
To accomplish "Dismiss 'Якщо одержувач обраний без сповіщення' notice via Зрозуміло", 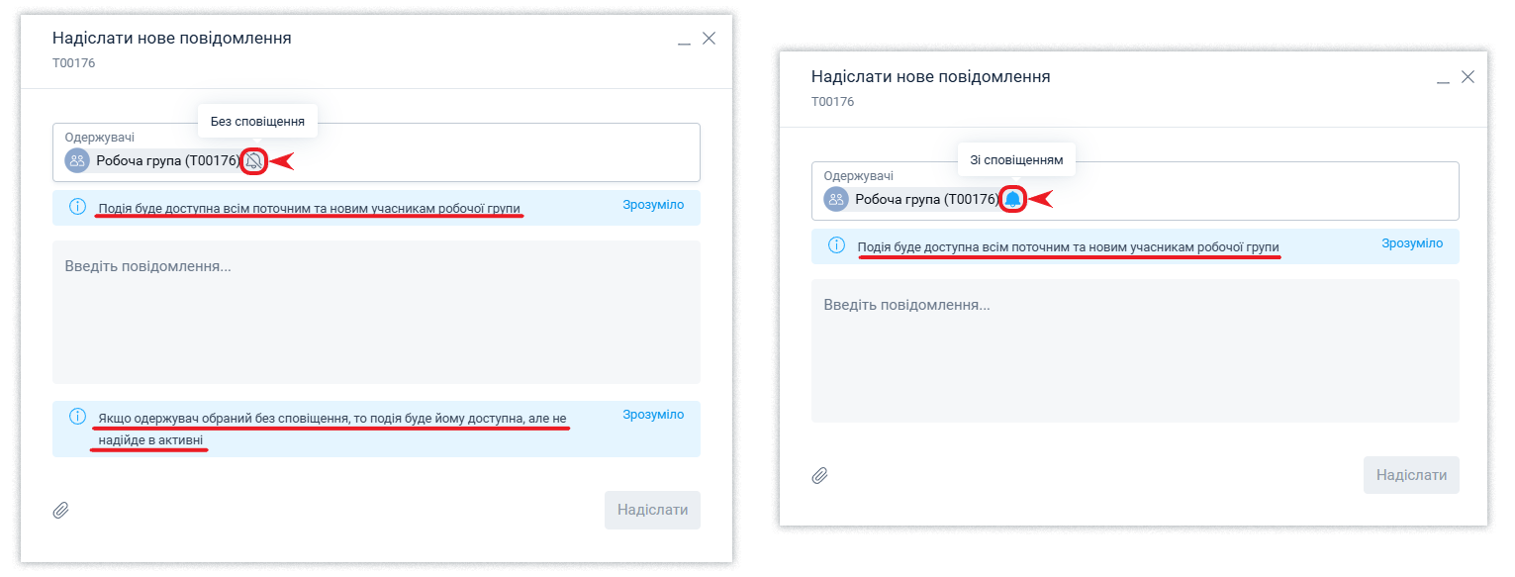I will pyautogui.click(x=652, y=415).
